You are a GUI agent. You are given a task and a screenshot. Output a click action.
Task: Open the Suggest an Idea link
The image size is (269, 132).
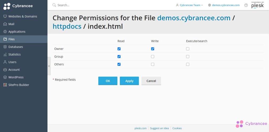159,128
